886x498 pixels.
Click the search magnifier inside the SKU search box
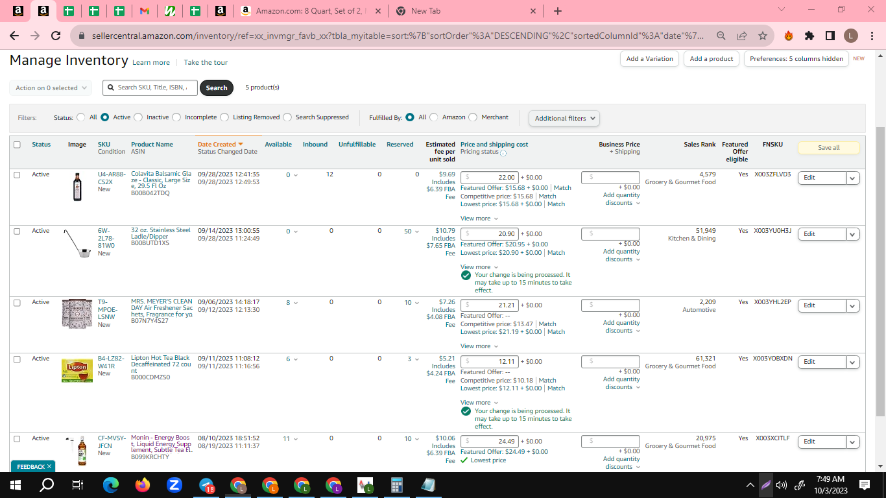[x=112, y=88]
